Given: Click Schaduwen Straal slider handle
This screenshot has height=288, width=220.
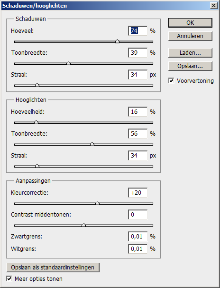Looking at the screenshot, I should pyautogui.click(x=37, y=85).
